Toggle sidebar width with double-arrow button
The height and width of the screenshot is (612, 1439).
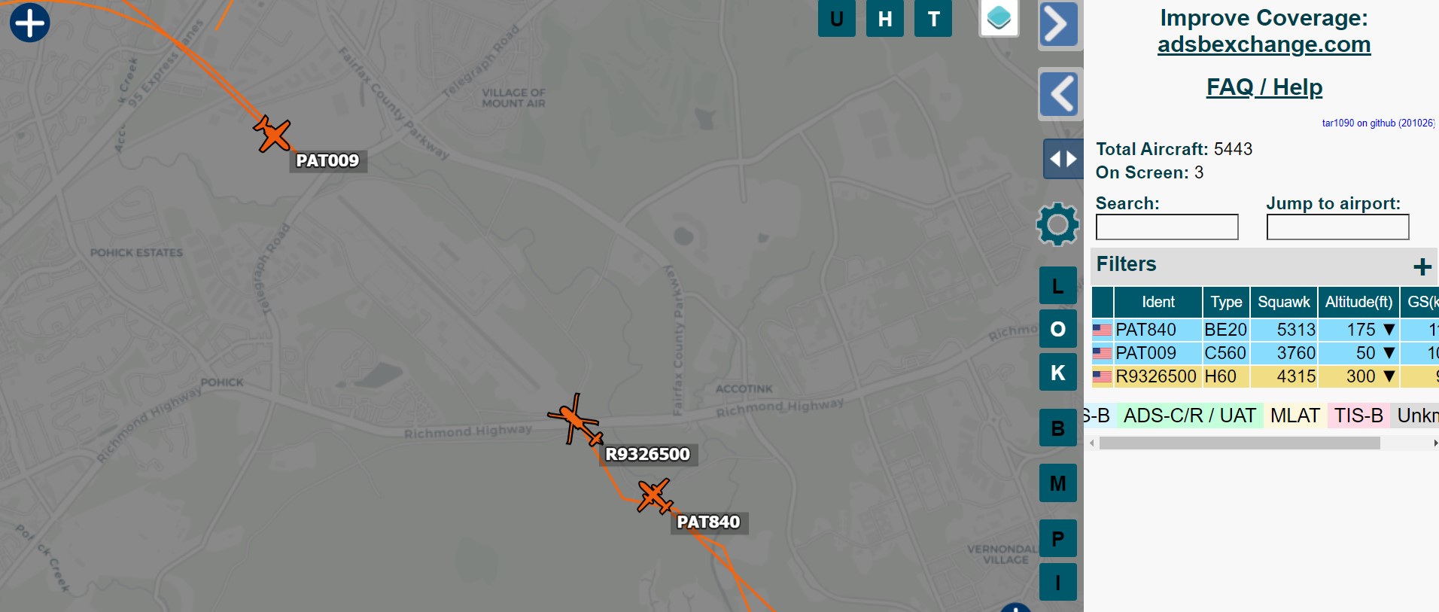(1063, 159)
